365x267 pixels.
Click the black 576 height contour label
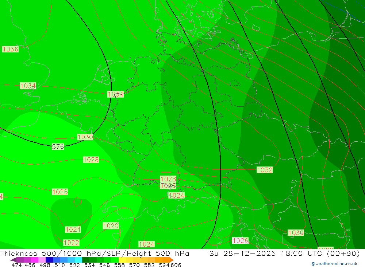point(58,147)
